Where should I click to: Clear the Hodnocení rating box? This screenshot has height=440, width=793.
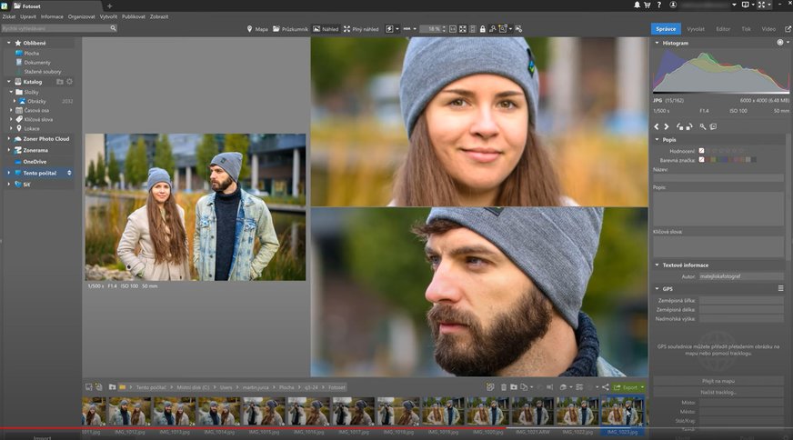coord(701,150)
